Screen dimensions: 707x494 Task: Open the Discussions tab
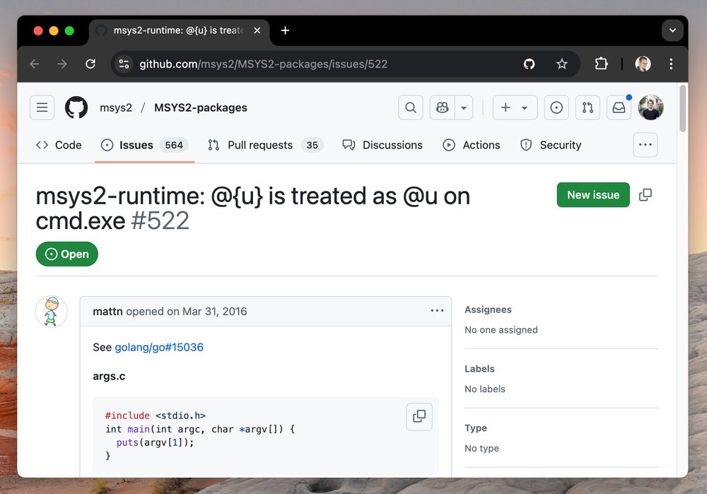pyautogui.click(x=382, y=145)
